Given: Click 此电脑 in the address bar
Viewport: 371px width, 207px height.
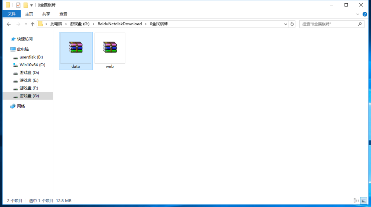Looking at the screenshot, I should [x=56, y=24].
